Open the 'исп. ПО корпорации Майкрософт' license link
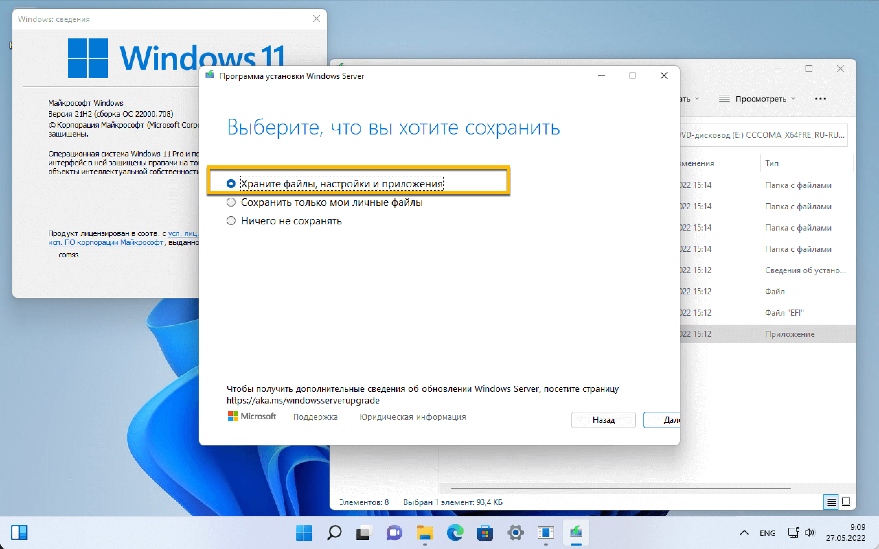Viewport: 879px width, 549px height. (106, 242)
